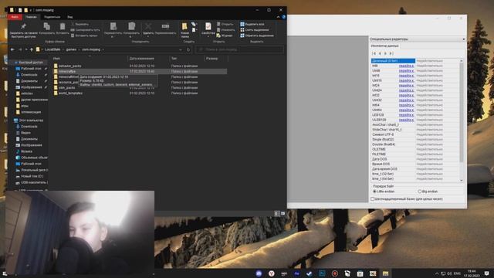Click games in the breadcrumb path
Screen dimensions: 494x278
[x=71, y=49]
